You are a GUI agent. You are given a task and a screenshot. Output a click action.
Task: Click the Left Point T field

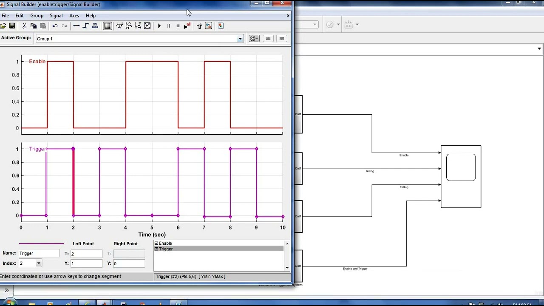coord(86,254)
